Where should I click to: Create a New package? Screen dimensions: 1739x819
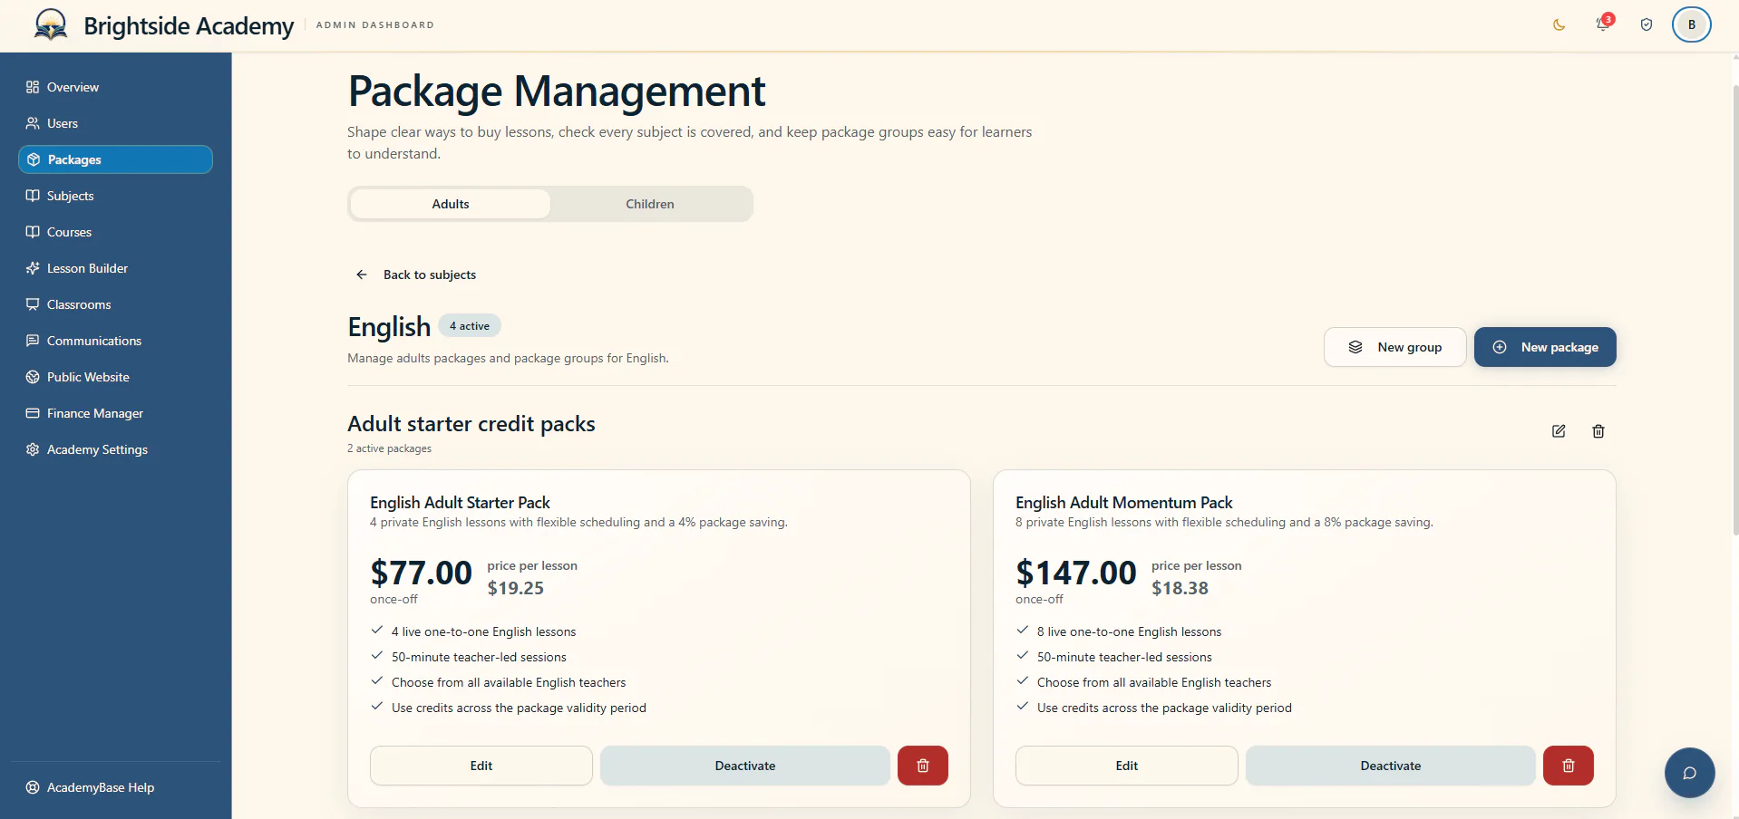pyautogui.click(x=1545, y=347)
